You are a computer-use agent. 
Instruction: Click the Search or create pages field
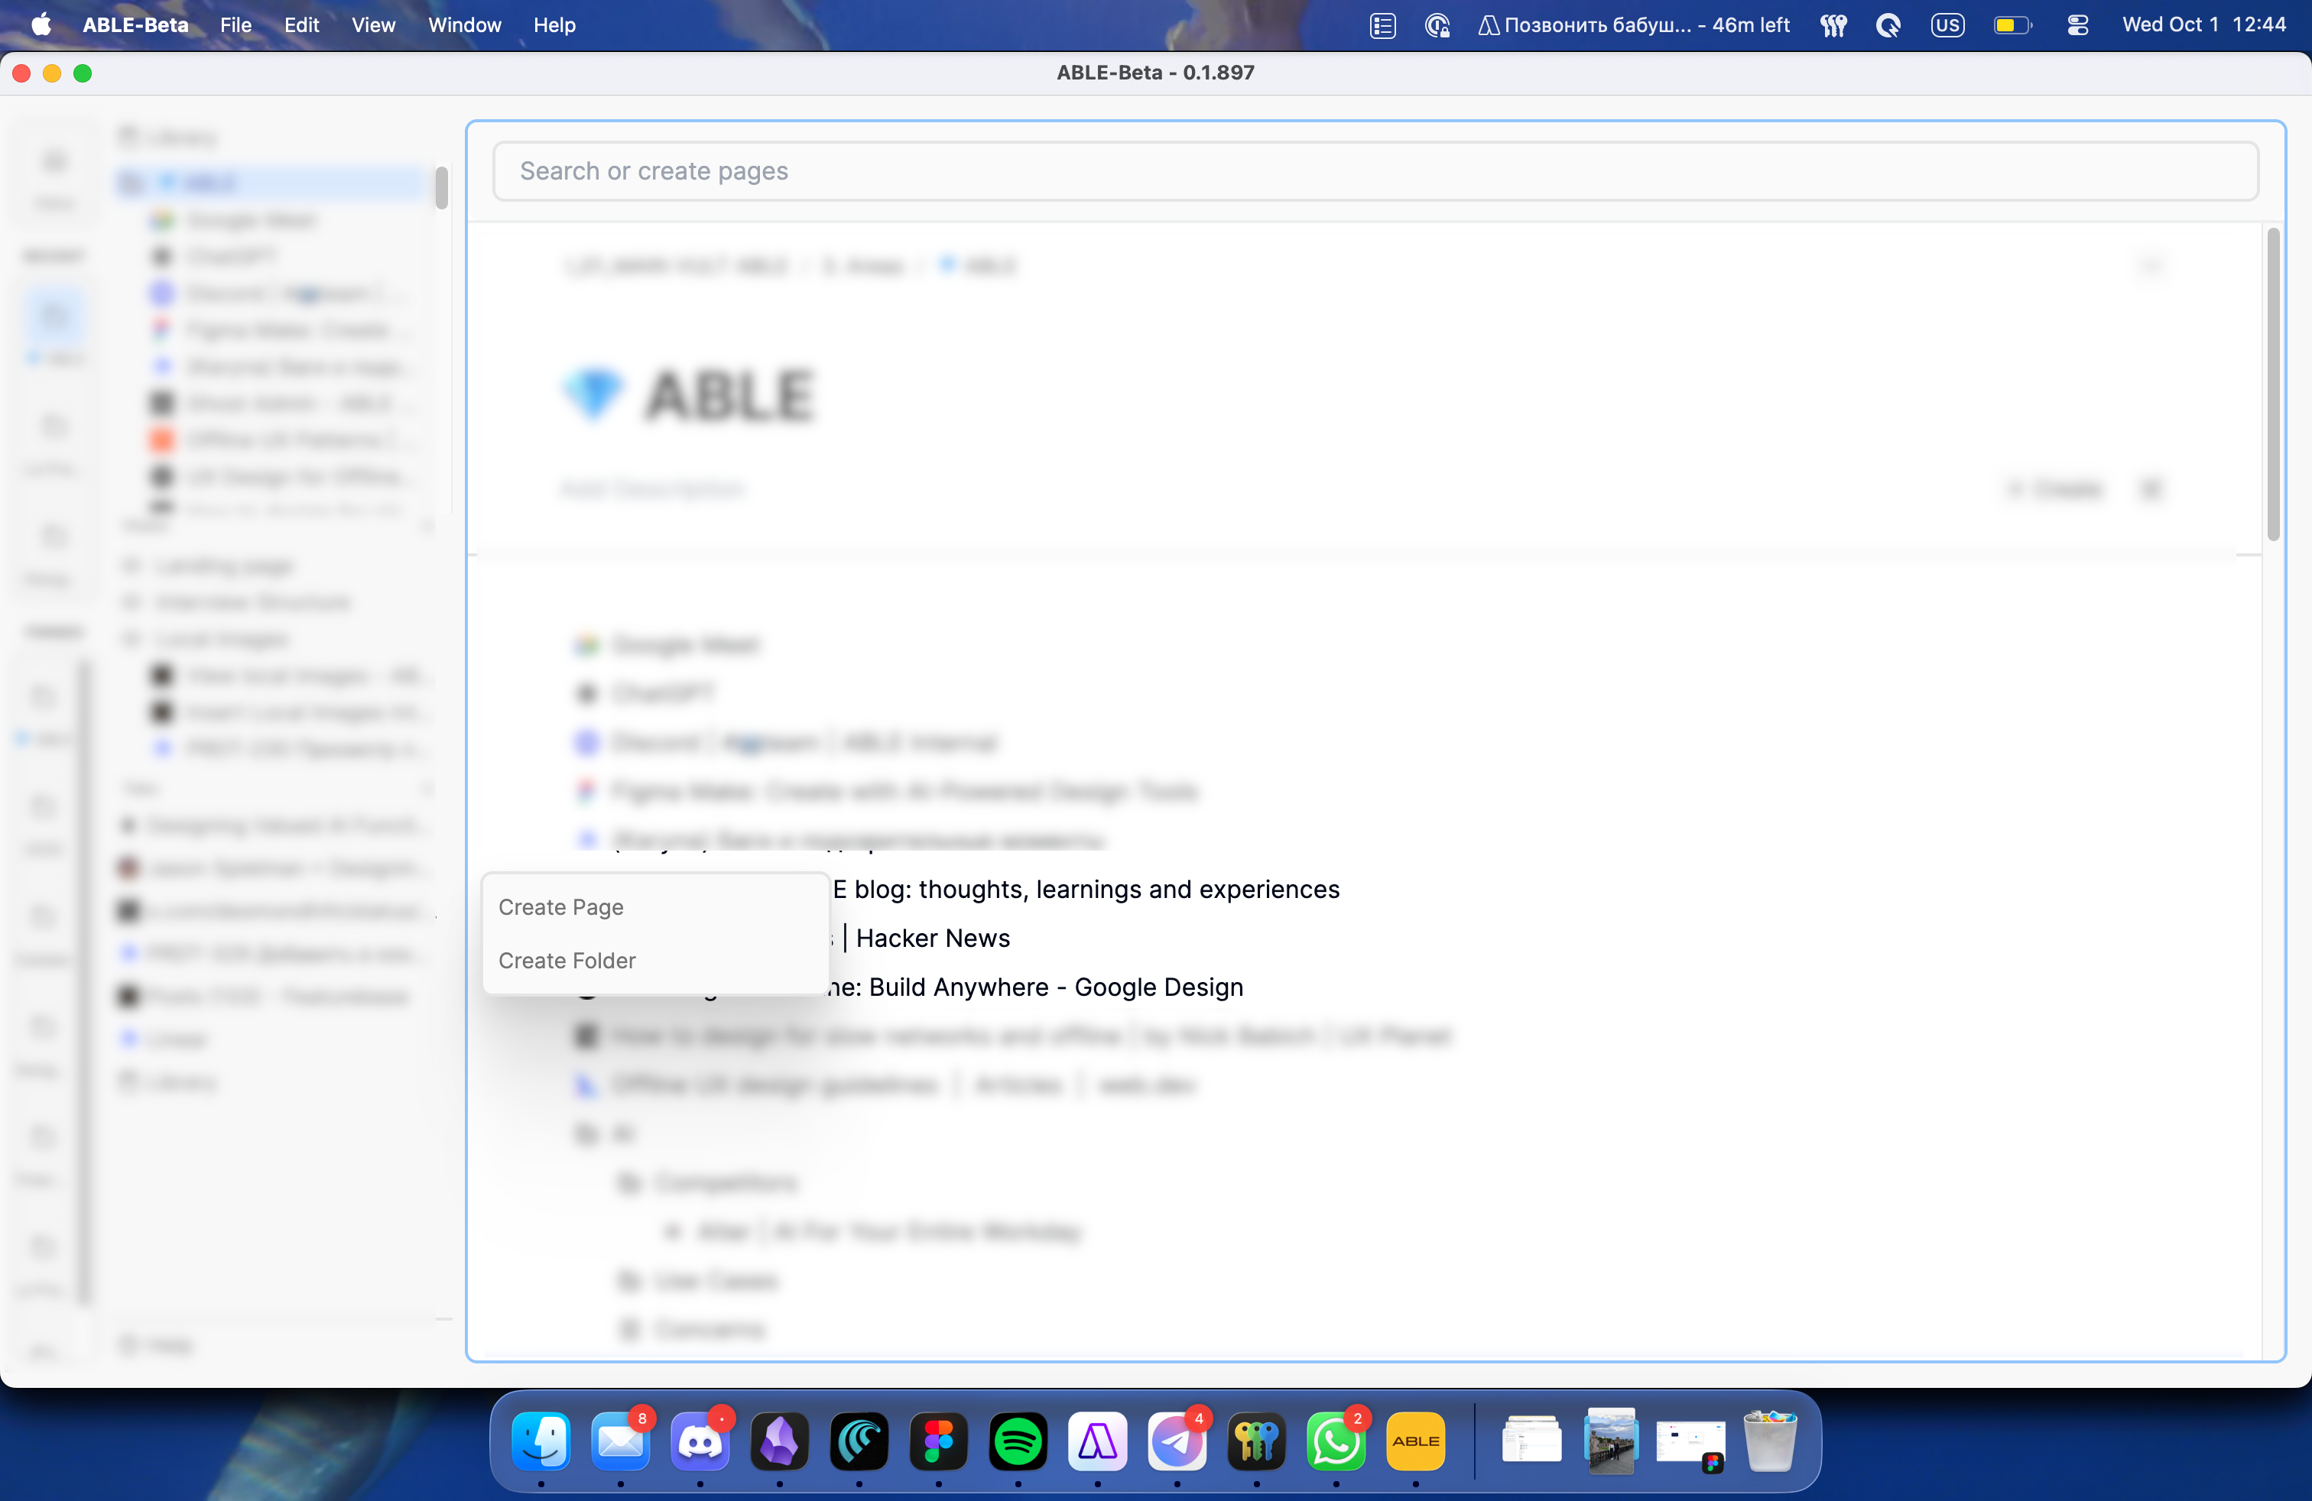coord(1375,171)
